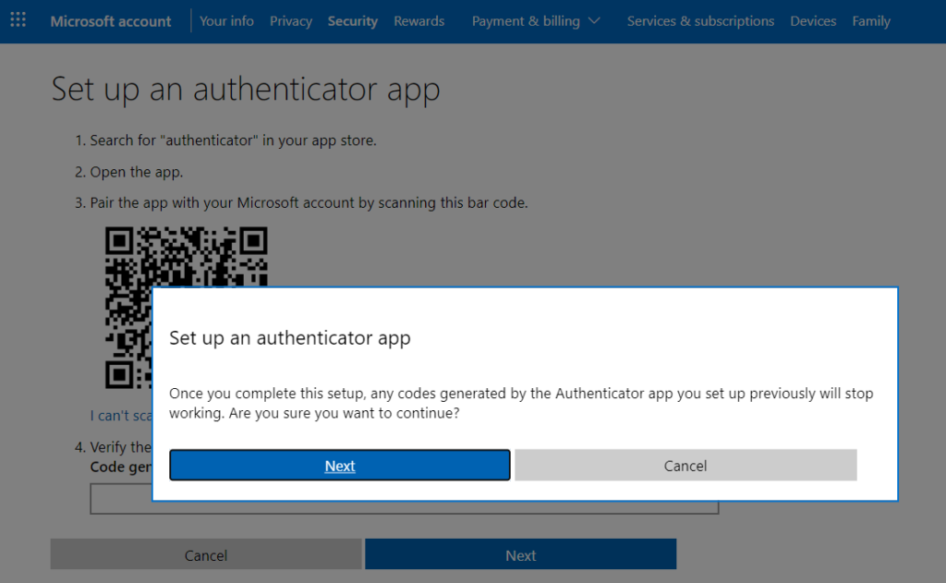Select the Security tab
This screenshot has height=583, width=946.
click(353, 20)
